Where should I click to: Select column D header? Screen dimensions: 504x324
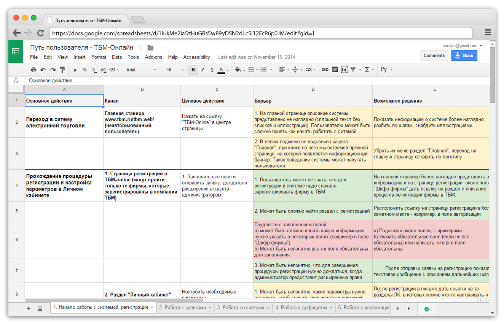[x=313, y=89]
